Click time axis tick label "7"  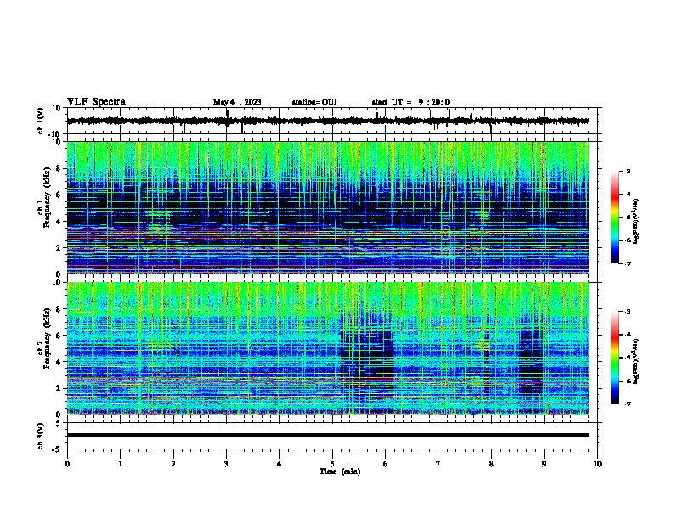pos(438,464)
